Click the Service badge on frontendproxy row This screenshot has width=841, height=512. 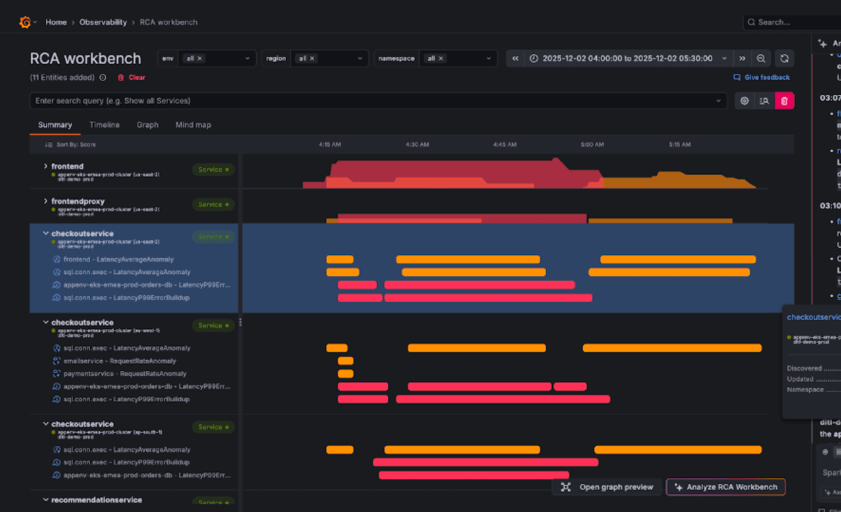(x=213, y=204)
